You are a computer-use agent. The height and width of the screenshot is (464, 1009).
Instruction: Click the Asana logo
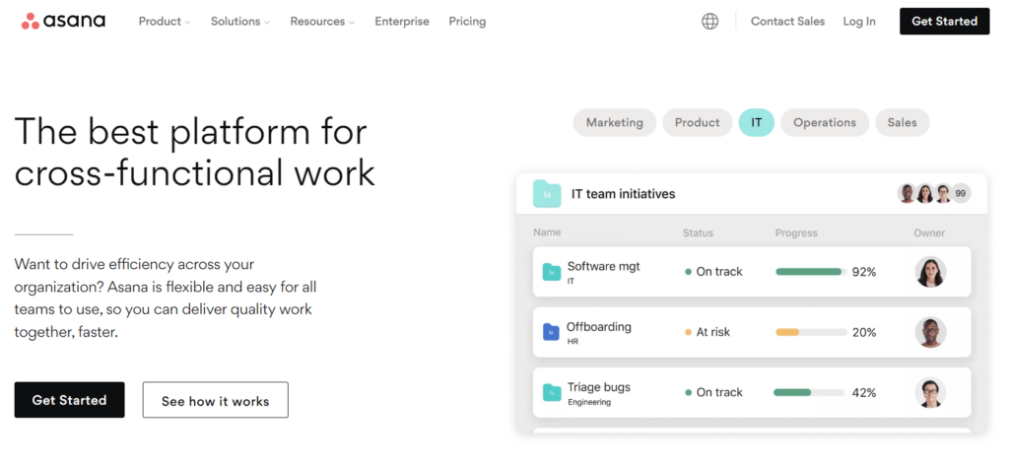[x=63, y=22]
